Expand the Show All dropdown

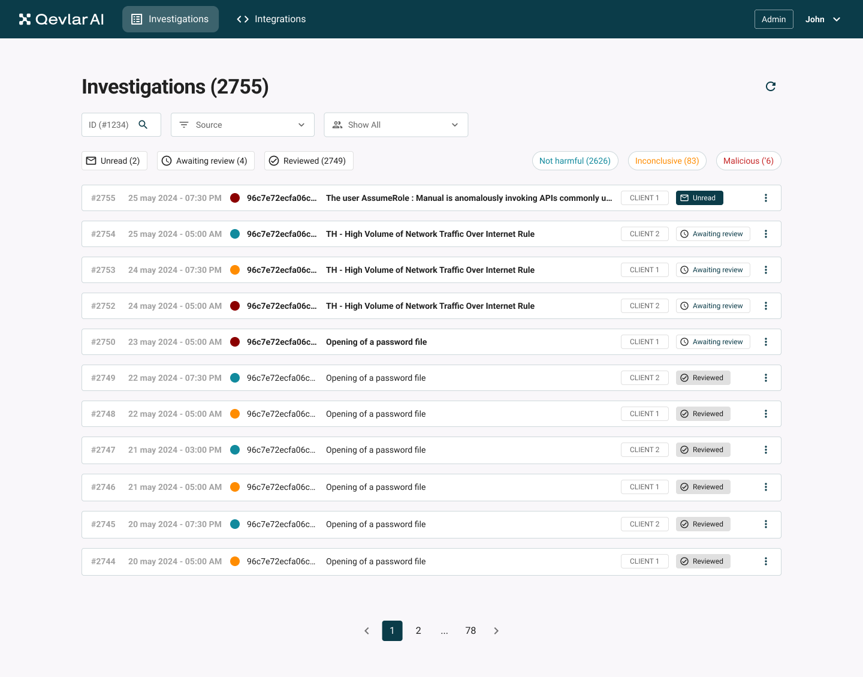pyautogui.click(x=396, y=124)
